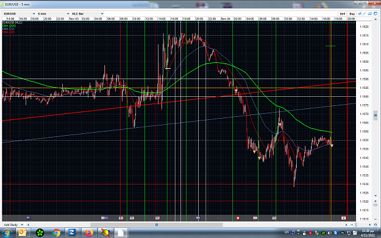Click the vertical zoom in plus icon
381x238 pixels.
[x=376, y=201]
